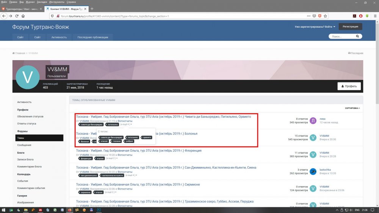Open the 'Уже зарегистрированы? Войти' dropdown

pos(315,26)
